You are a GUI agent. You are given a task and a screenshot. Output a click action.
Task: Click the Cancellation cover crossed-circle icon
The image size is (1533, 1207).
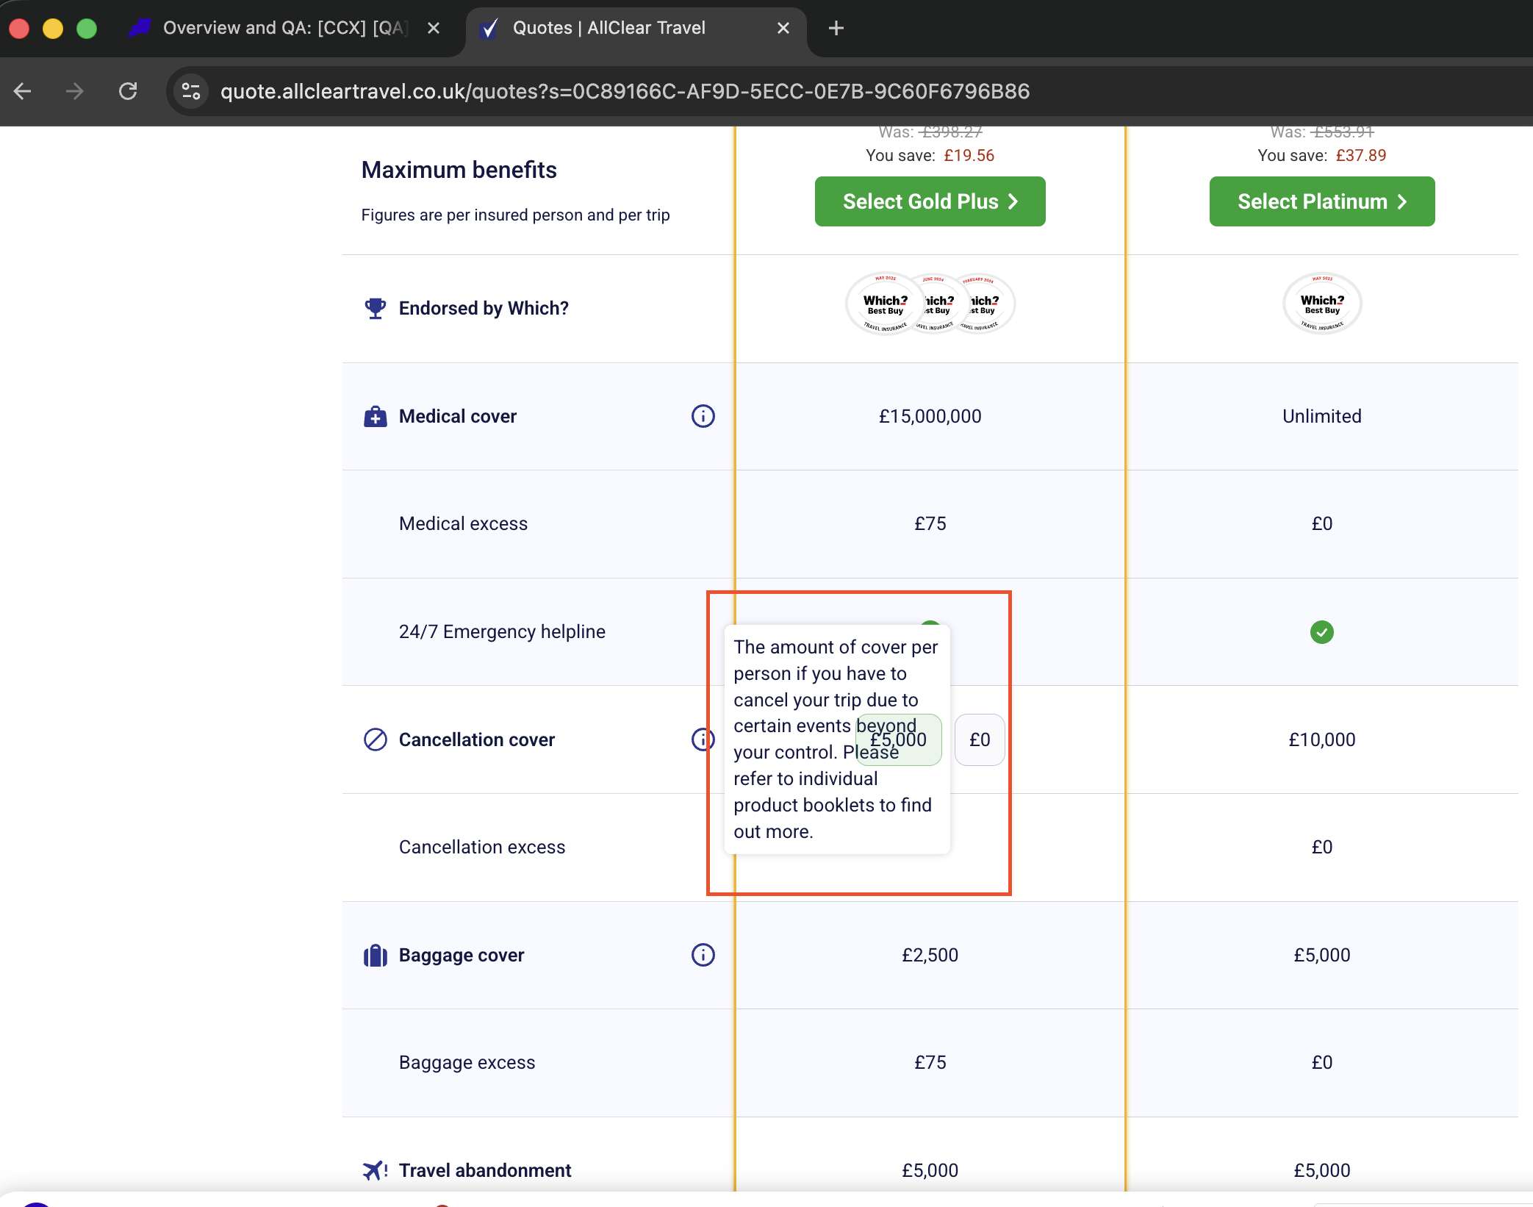coord(375,739)
